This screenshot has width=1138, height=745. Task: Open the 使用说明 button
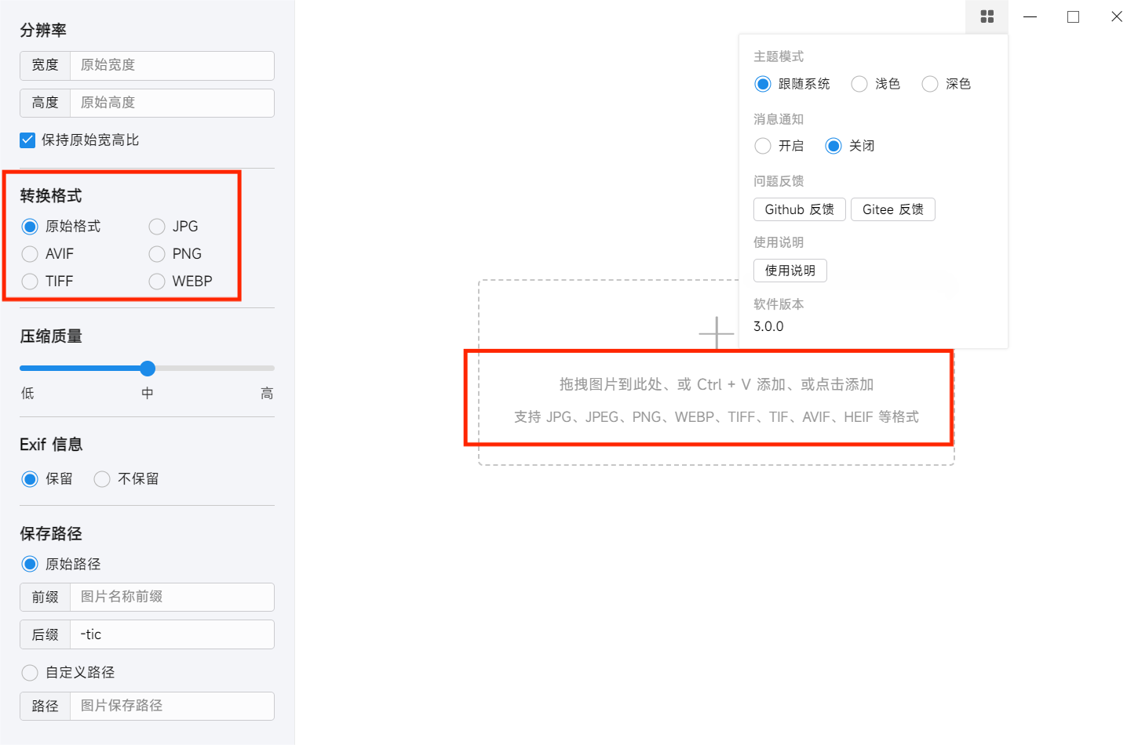point(790,271)
